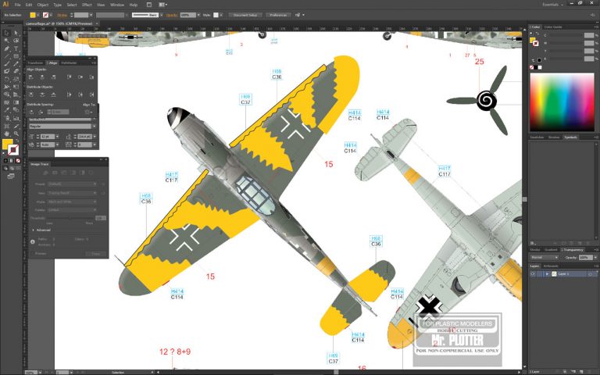The width and height of the screenshot is (600, 375).
Task: Toggle the Preview checkbox in Image Trace
Action: click(33, 254)
